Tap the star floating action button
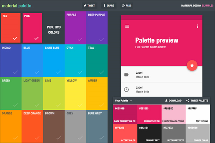The height and width of the screenshot is (143, 215). (x=192, y=66)
